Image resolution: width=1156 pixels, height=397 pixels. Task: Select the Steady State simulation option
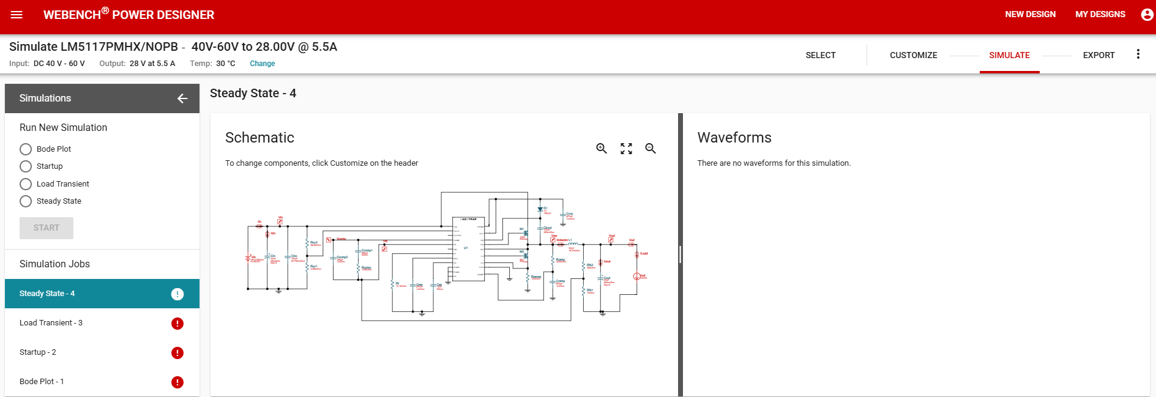(x=26, y=201)
